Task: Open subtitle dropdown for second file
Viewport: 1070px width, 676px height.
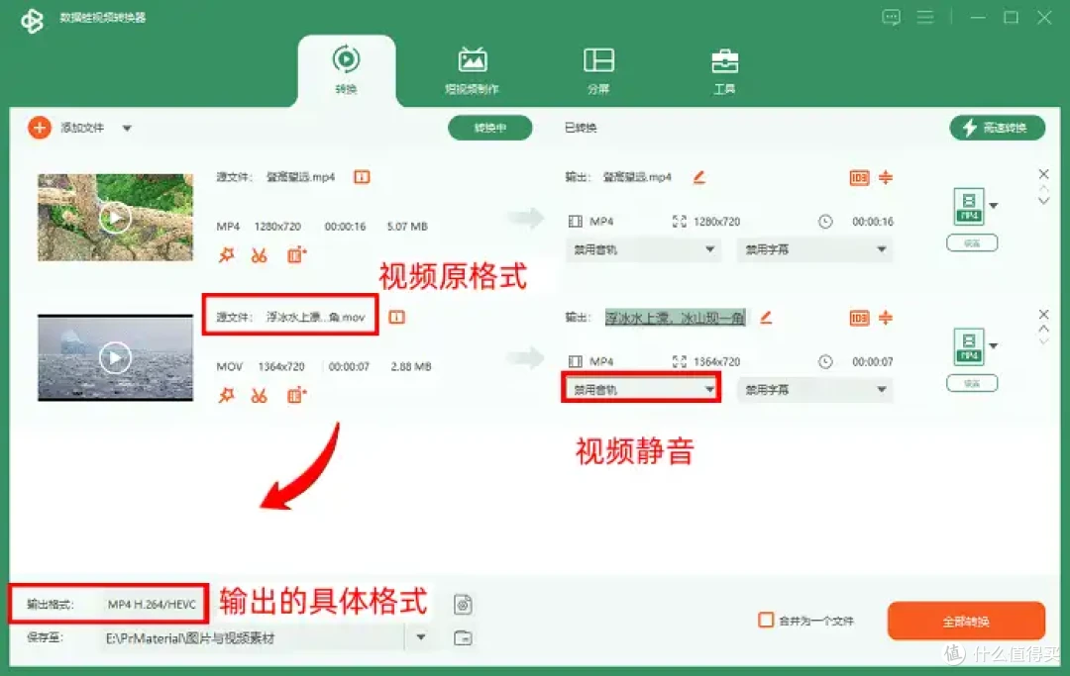Action: 814,389
